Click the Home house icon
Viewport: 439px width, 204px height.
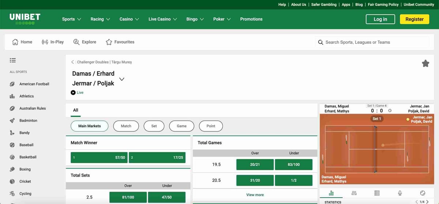pyautogui.click(x=15, y=42)
